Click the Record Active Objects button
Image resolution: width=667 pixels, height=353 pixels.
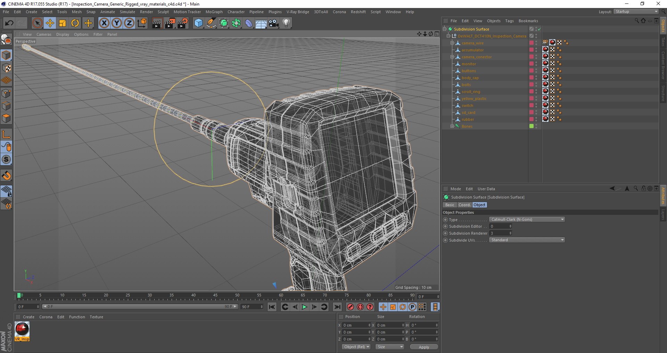pyautogui.click(x=351, y=307)
